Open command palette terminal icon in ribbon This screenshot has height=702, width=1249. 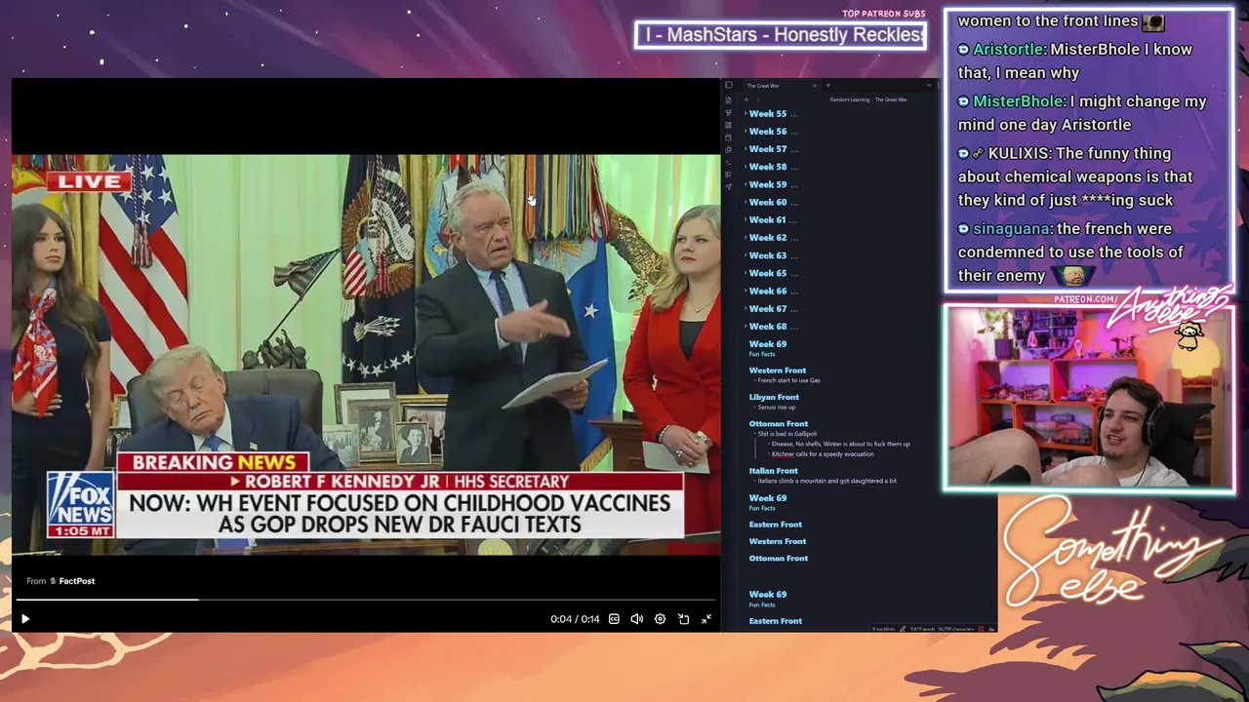point(728,162)
